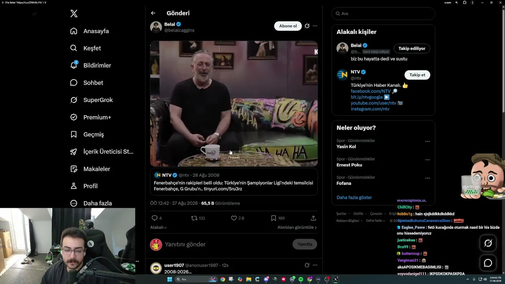Go to Anasayfa in the sidebar
The height and width of the screenshot is (284, 505).
pos(89,31)
